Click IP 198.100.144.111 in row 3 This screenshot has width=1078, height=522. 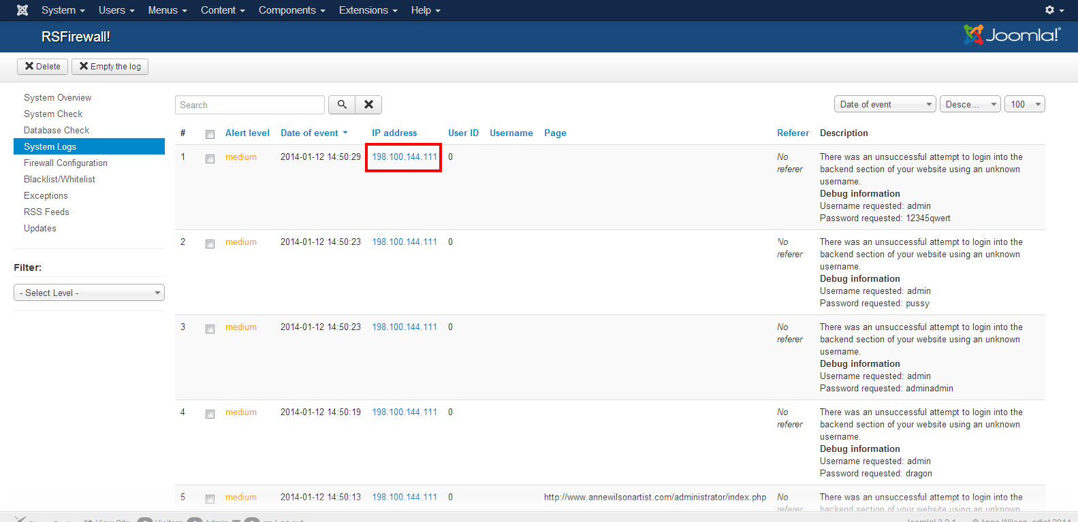[405, 327]
